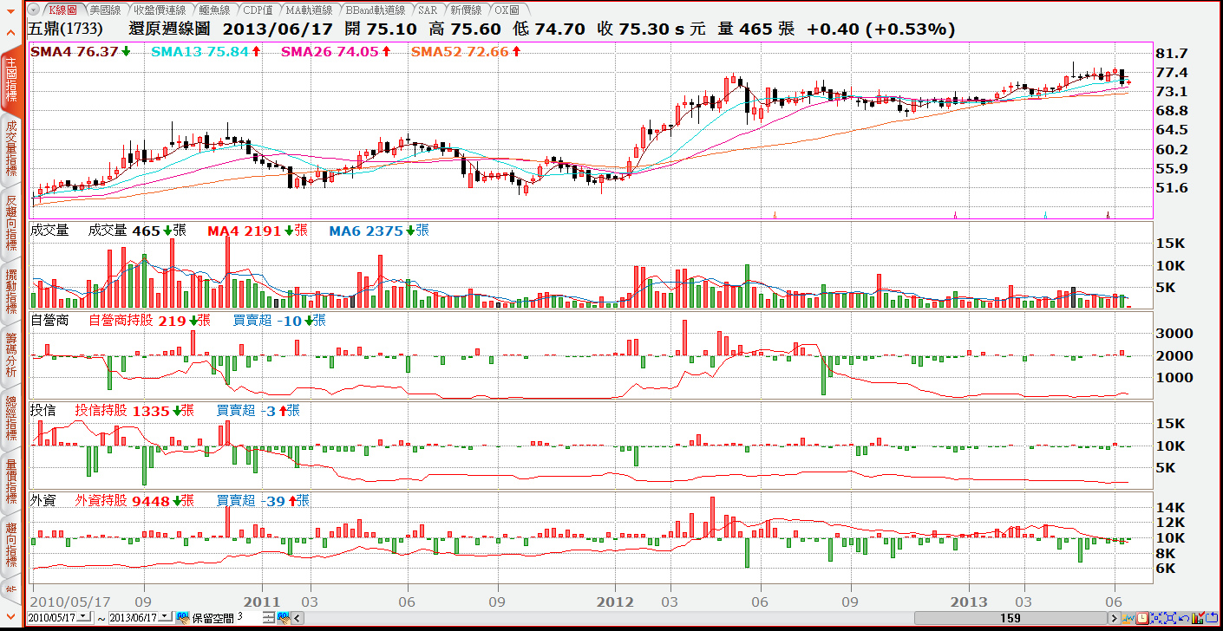Click the 2013 year marker on time axis
This screenshot has width=1223, height=631.
click(969, 601)
